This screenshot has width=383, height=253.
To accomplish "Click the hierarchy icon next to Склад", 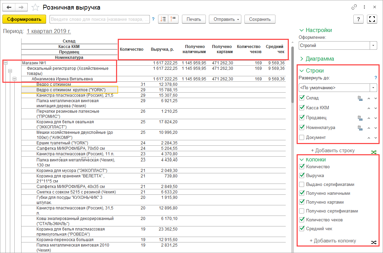I will (360, 98).
